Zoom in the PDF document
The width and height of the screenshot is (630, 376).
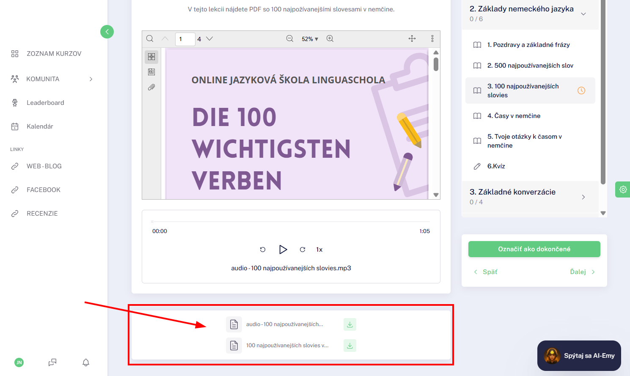point(330,38)
